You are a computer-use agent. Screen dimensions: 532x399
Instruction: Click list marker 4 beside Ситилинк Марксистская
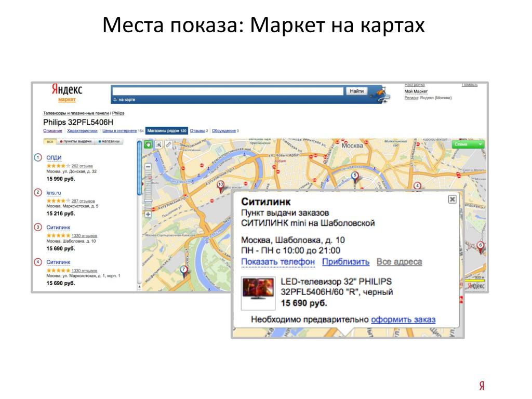(37, 262)
